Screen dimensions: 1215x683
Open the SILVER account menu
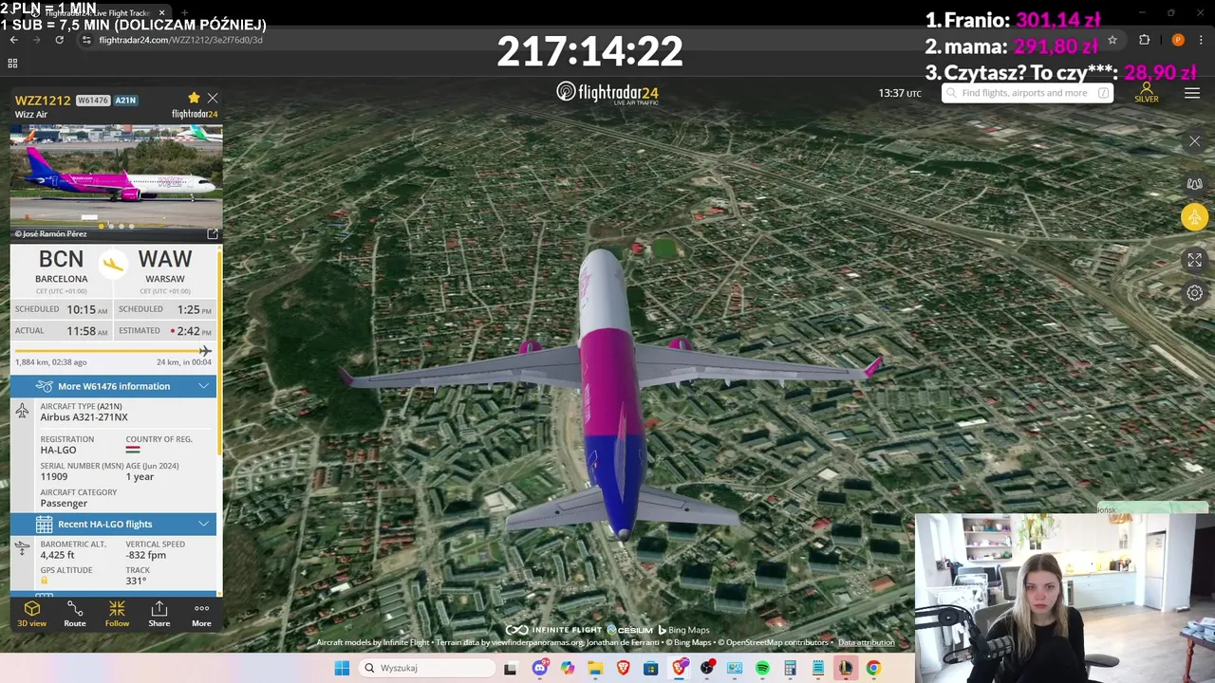tap(1147, 92)
